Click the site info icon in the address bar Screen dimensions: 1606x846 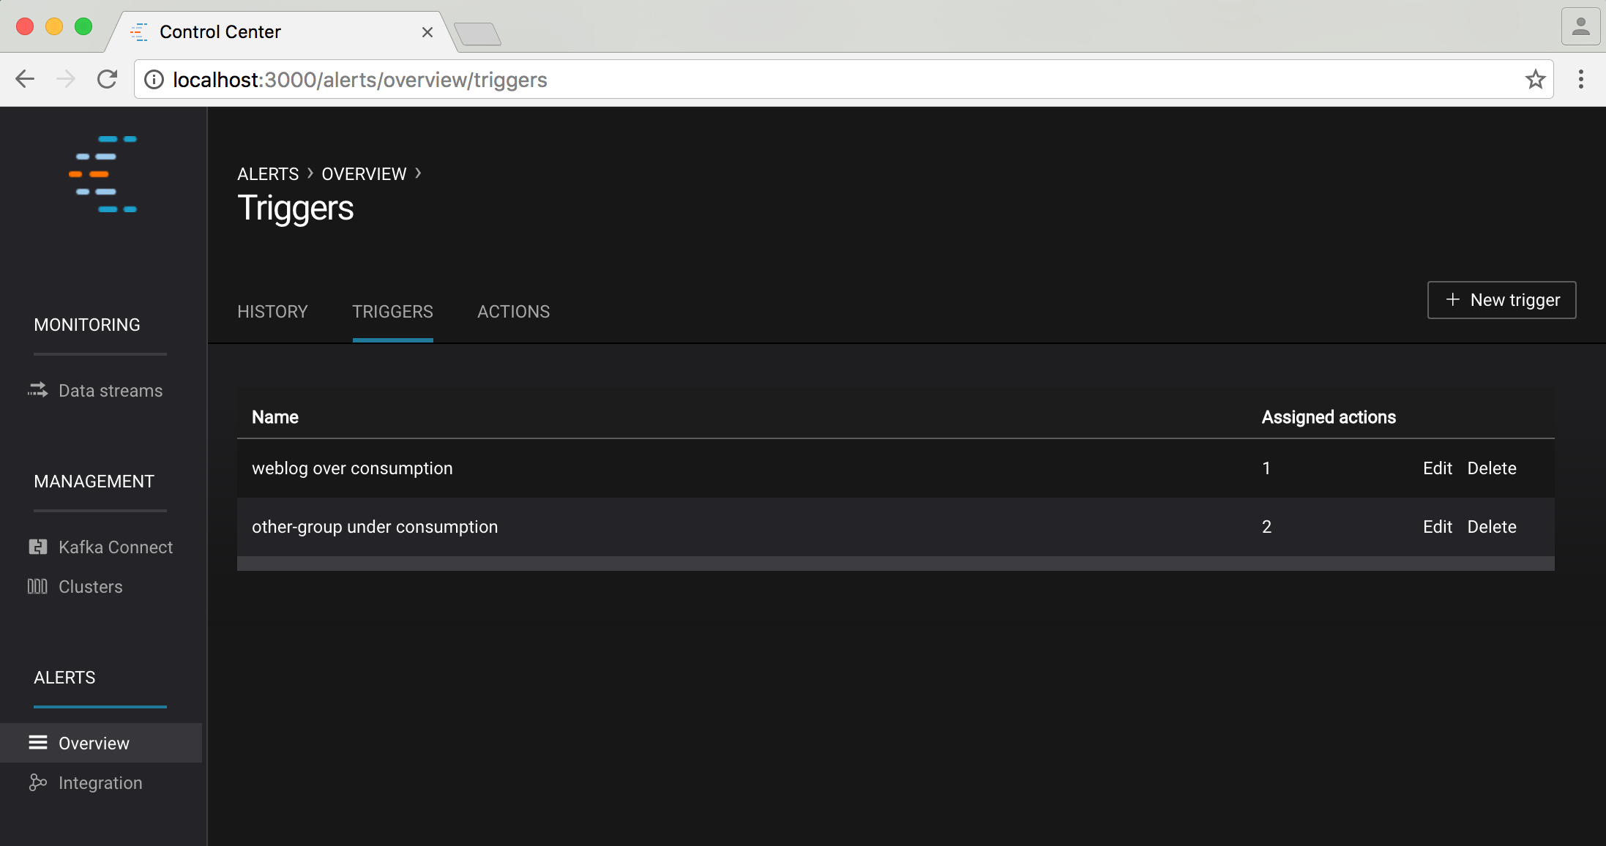[154, 79]
